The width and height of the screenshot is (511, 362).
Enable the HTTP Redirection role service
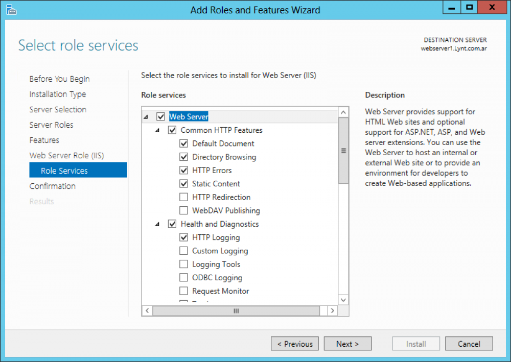[184, 197]
